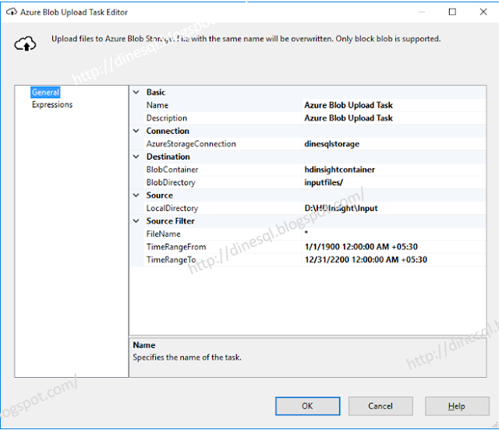The width and height of the screenshot is (499, 430).
Task: Select the AzureStorageConnection value dinesqlstorage
Action: [394, 144]
